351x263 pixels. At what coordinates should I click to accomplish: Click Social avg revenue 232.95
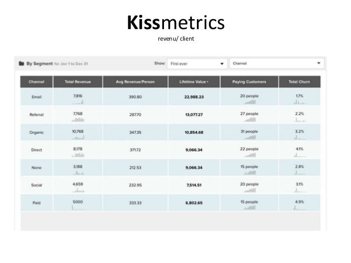[x=135, y=185]
